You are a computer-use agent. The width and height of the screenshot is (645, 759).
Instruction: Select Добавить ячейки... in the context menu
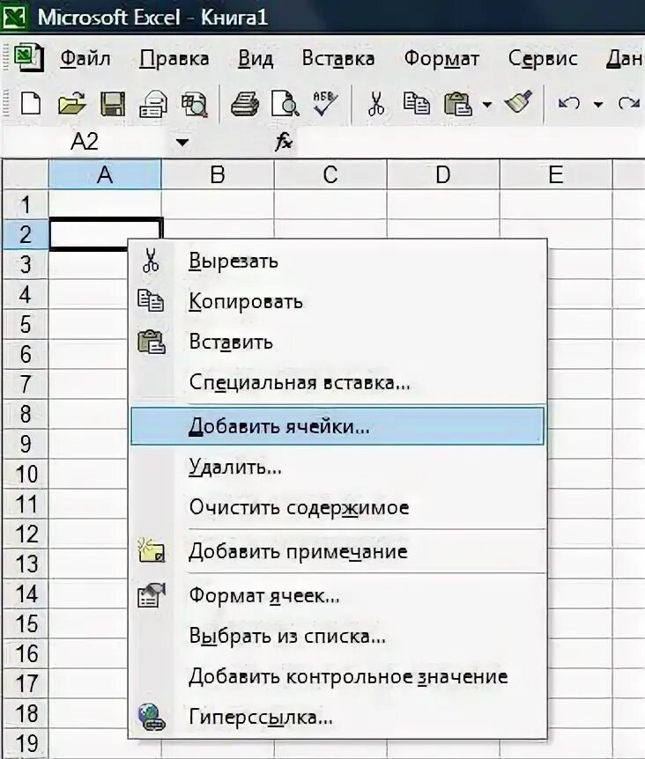click(x=337, y=426)
